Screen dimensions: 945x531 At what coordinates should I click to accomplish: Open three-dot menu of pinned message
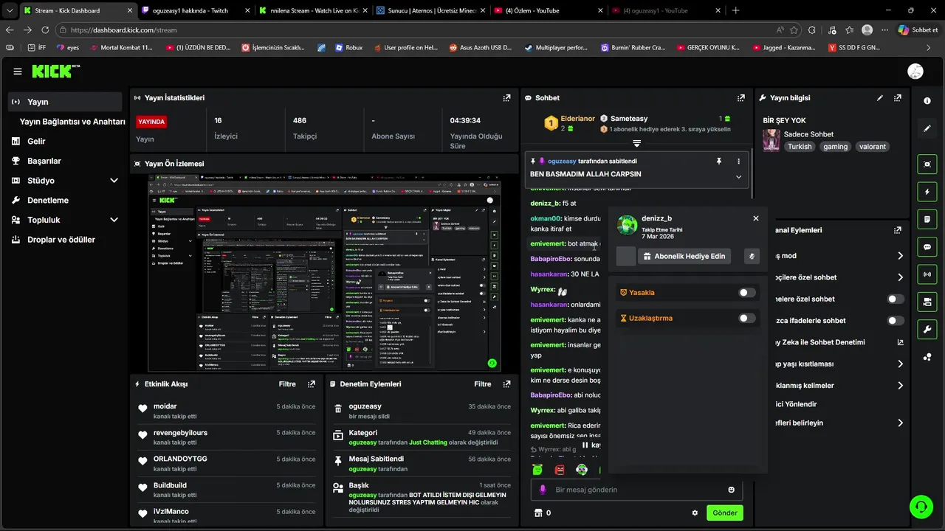click(x=738, y=161)
